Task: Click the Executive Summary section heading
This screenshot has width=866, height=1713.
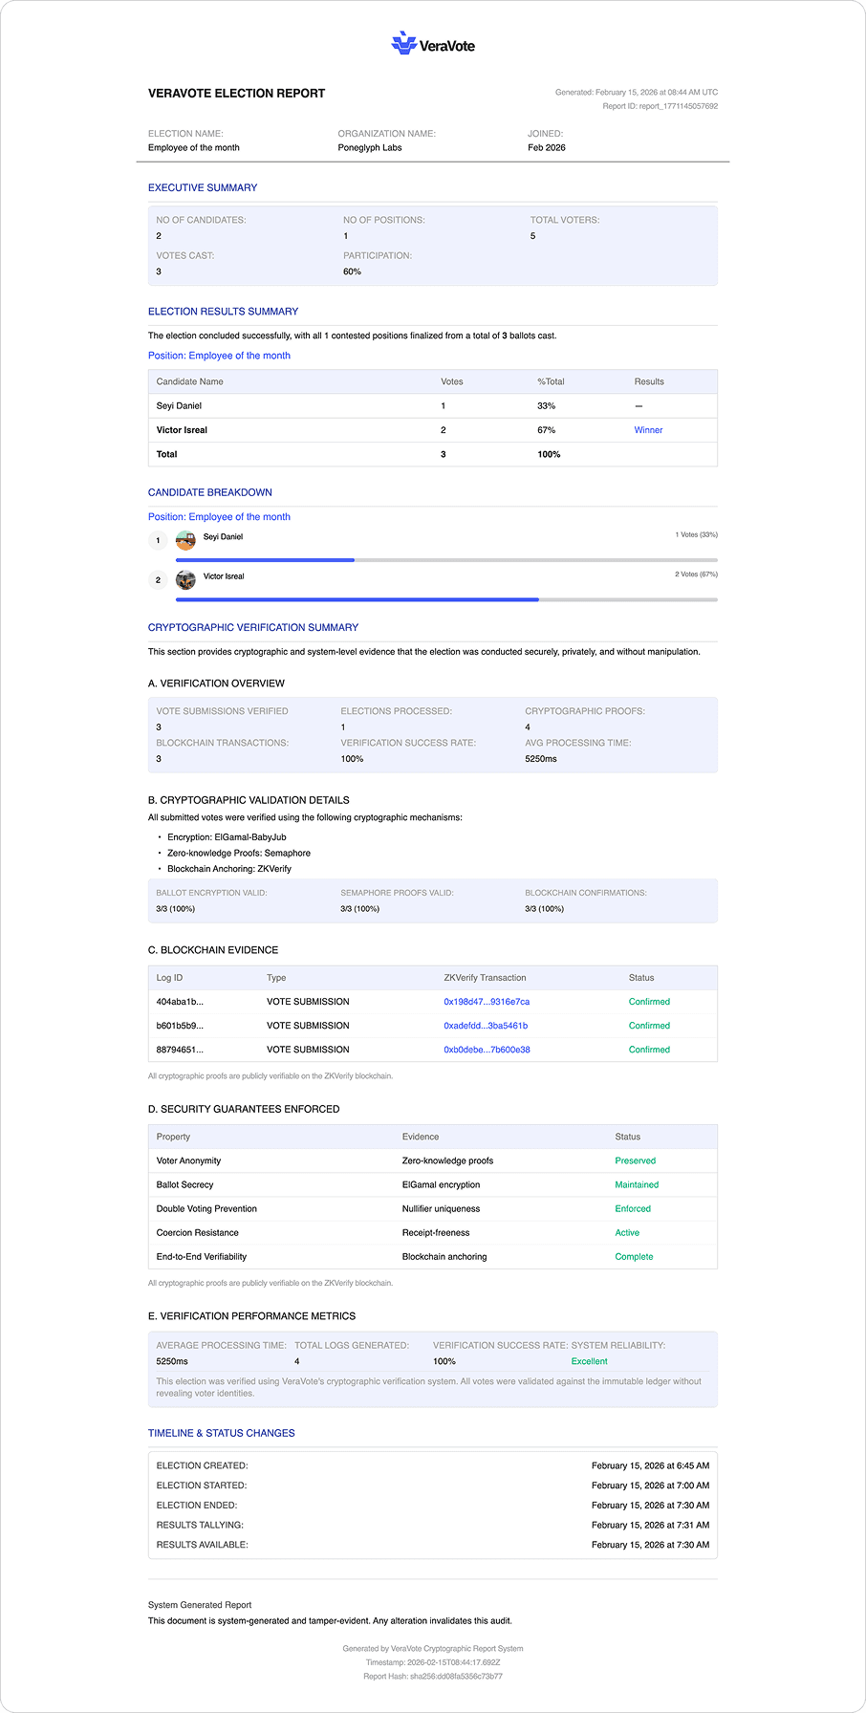Action: (x=203, y=187)
